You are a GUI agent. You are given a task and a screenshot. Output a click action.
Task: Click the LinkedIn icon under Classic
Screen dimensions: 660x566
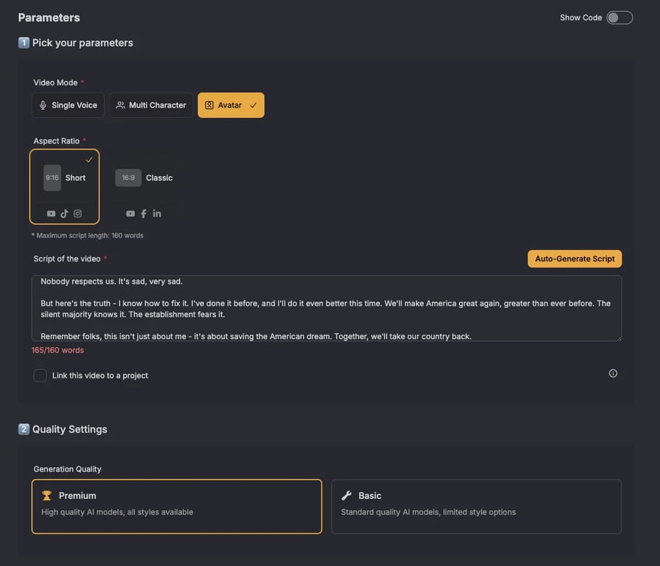[x=157, y=214]
